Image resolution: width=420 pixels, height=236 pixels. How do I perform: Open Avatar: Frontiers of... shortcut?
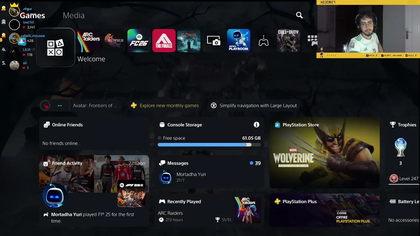tap(95, 106)
